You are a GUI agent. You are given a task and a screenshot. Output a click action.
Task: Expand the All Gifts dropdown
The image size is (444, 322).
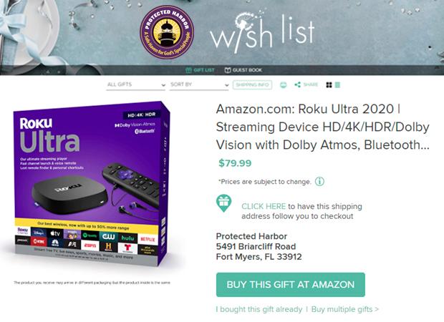[135, 84]
